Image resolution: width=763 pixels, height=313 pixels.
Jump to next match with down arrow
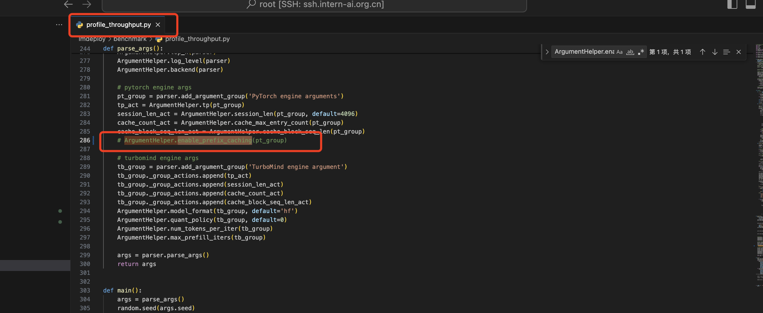coord(715,52)
